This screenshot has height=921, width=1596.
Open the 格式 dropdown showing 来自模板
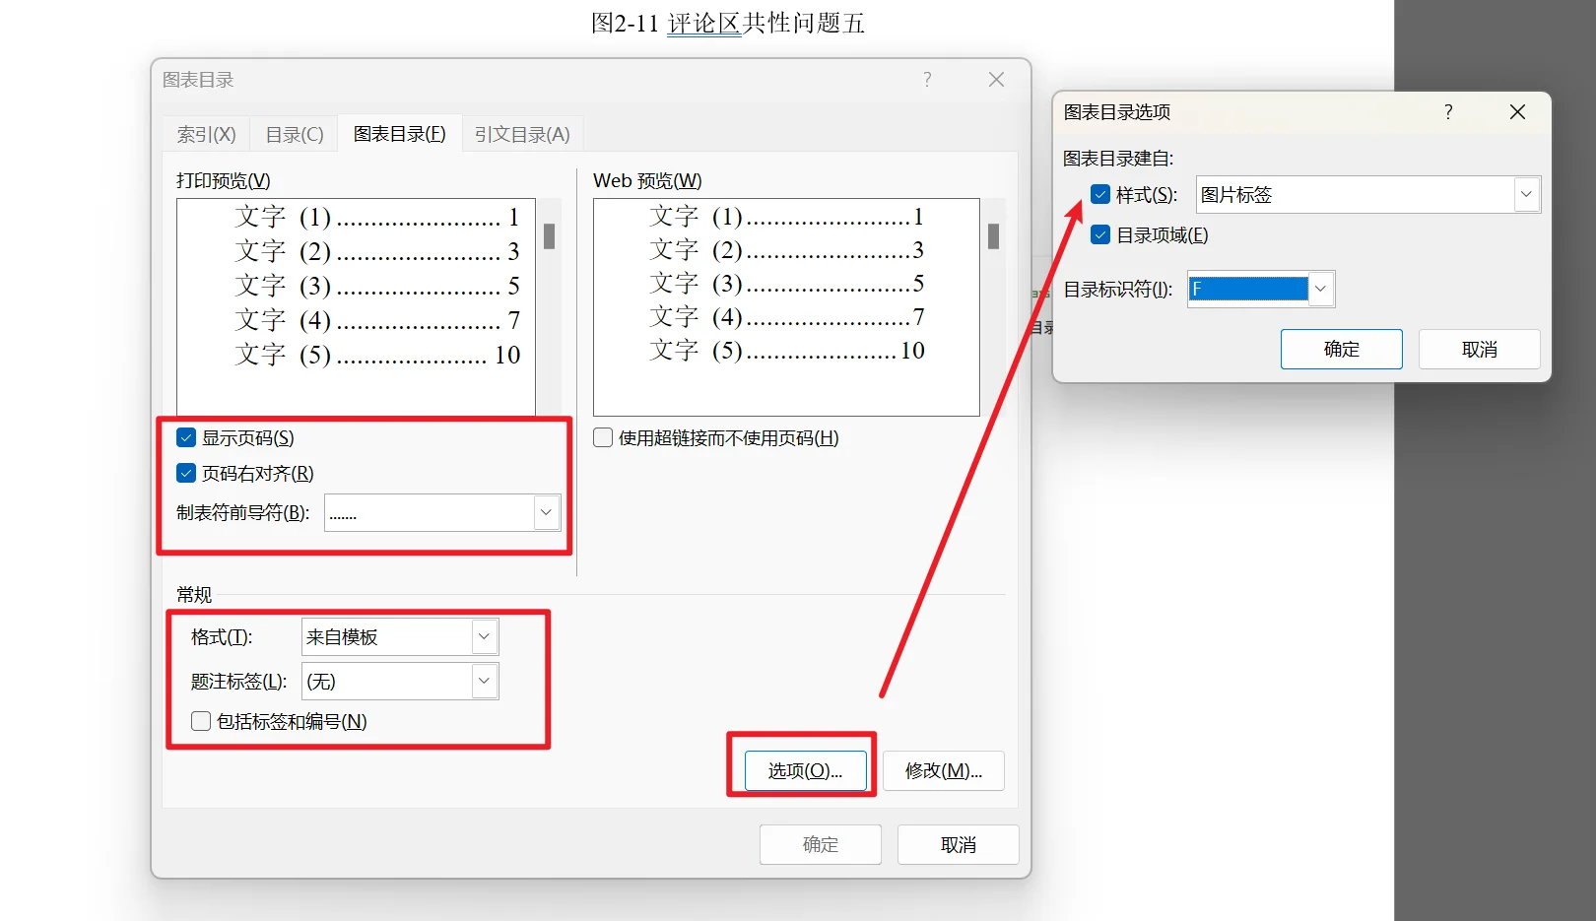coord(484,636)
